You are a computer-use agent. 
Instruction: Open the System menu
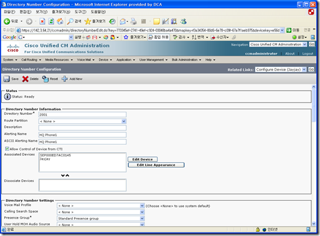(x=10, y=60)
